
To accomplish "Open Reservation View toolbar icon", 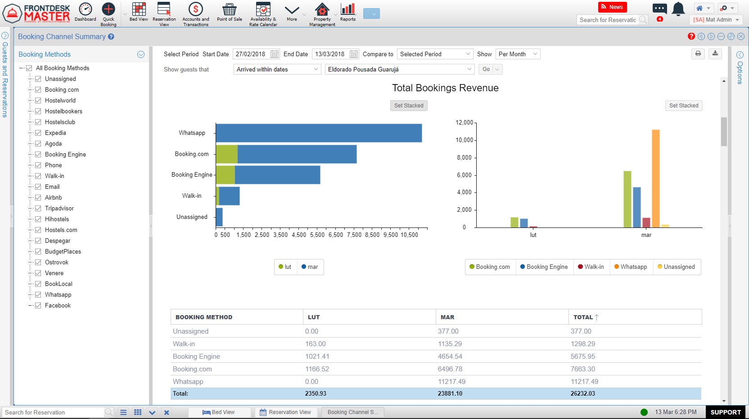I will click(164, 9).
